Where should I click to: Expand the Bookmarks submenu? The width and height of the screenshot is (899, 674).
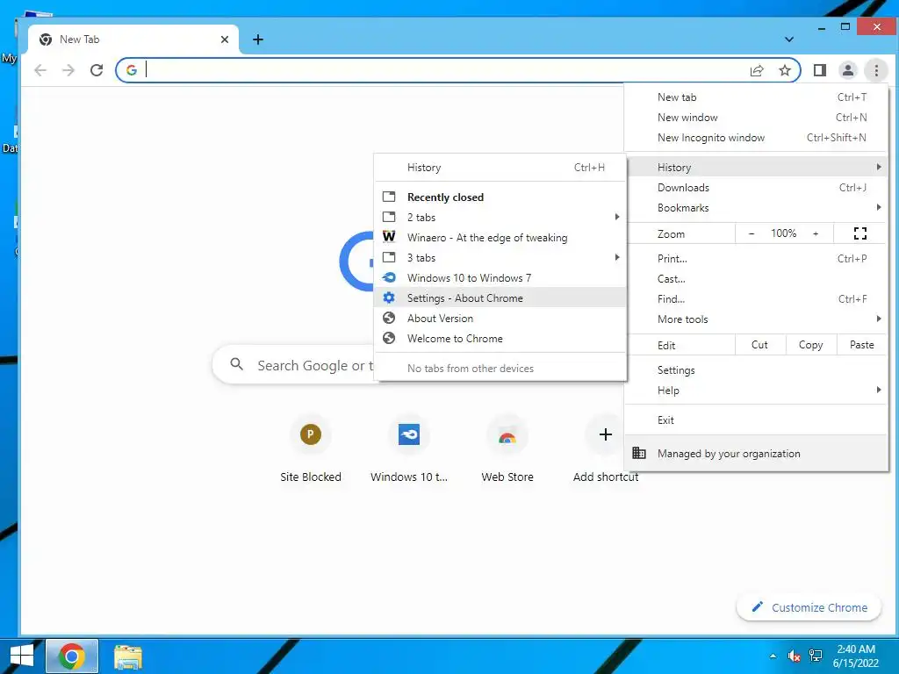[x=756, y=207]
